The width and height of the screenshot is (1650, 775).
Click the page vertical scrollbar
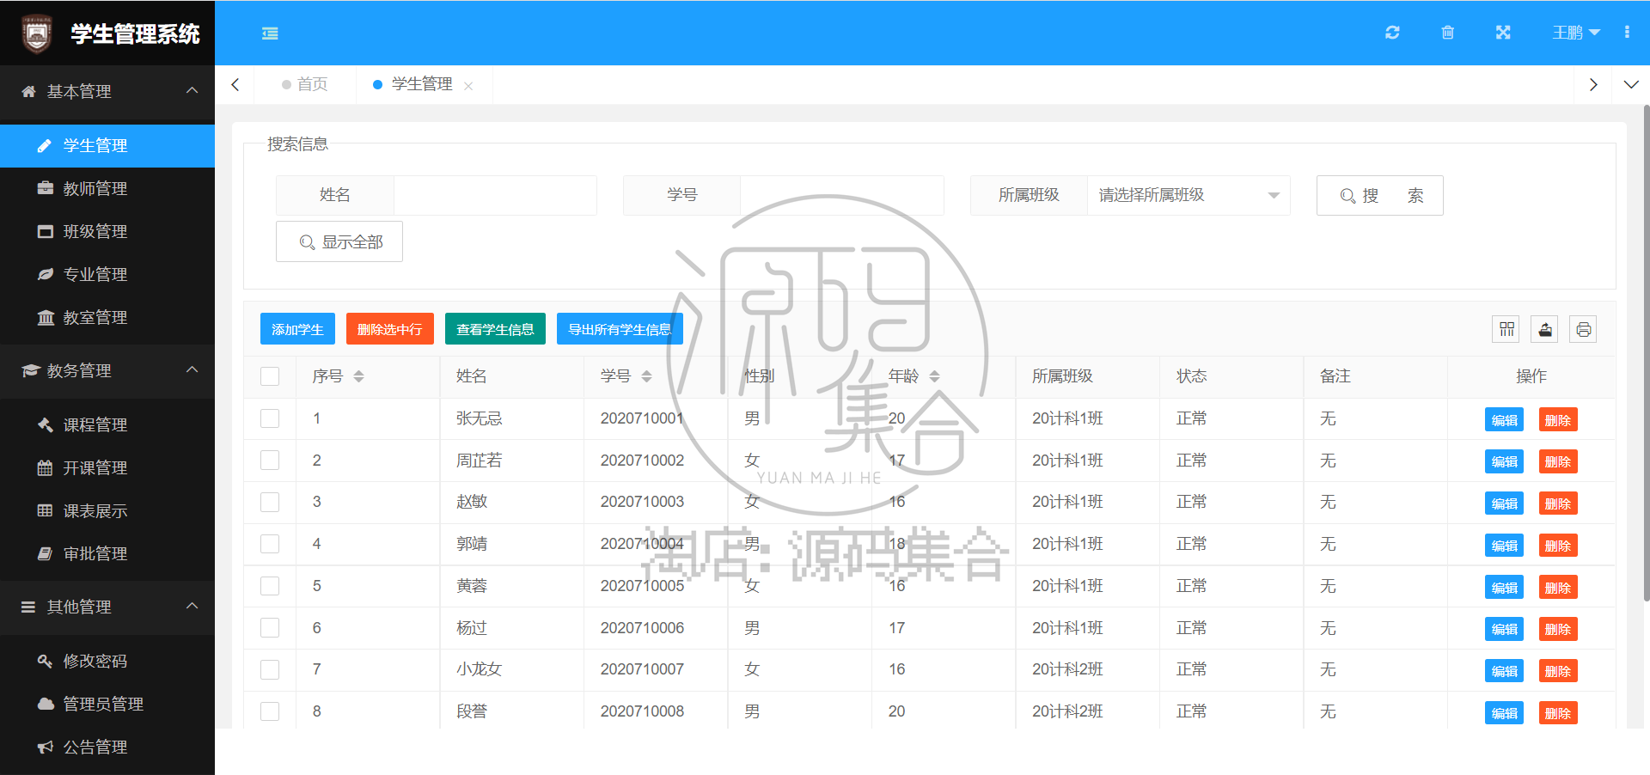pyautogui.click(x=1646, y=352)
